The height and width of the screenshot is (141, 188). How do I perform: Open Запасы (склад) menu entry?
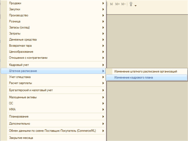[19, 27]
